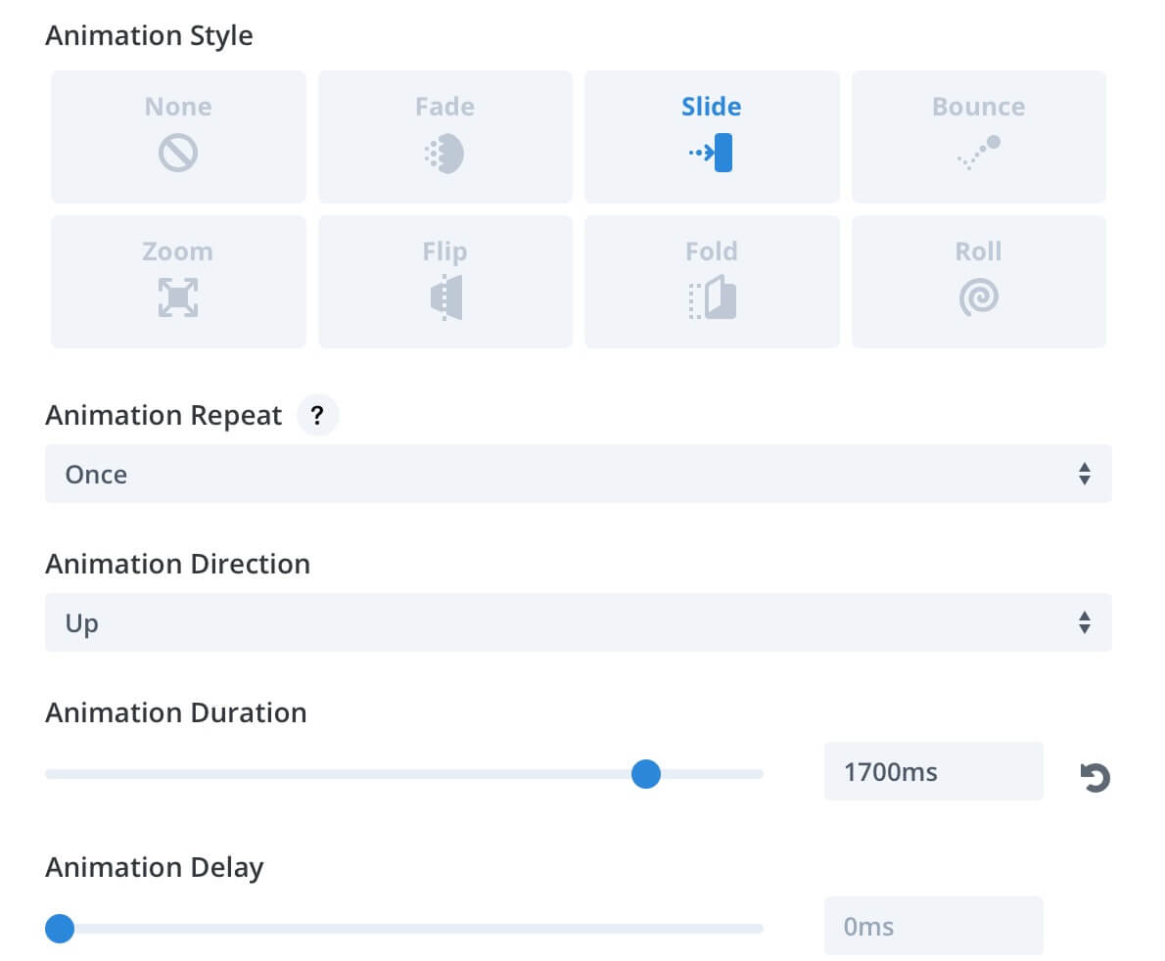Open Animation Repeat help question mark

(x=317, y=415)
